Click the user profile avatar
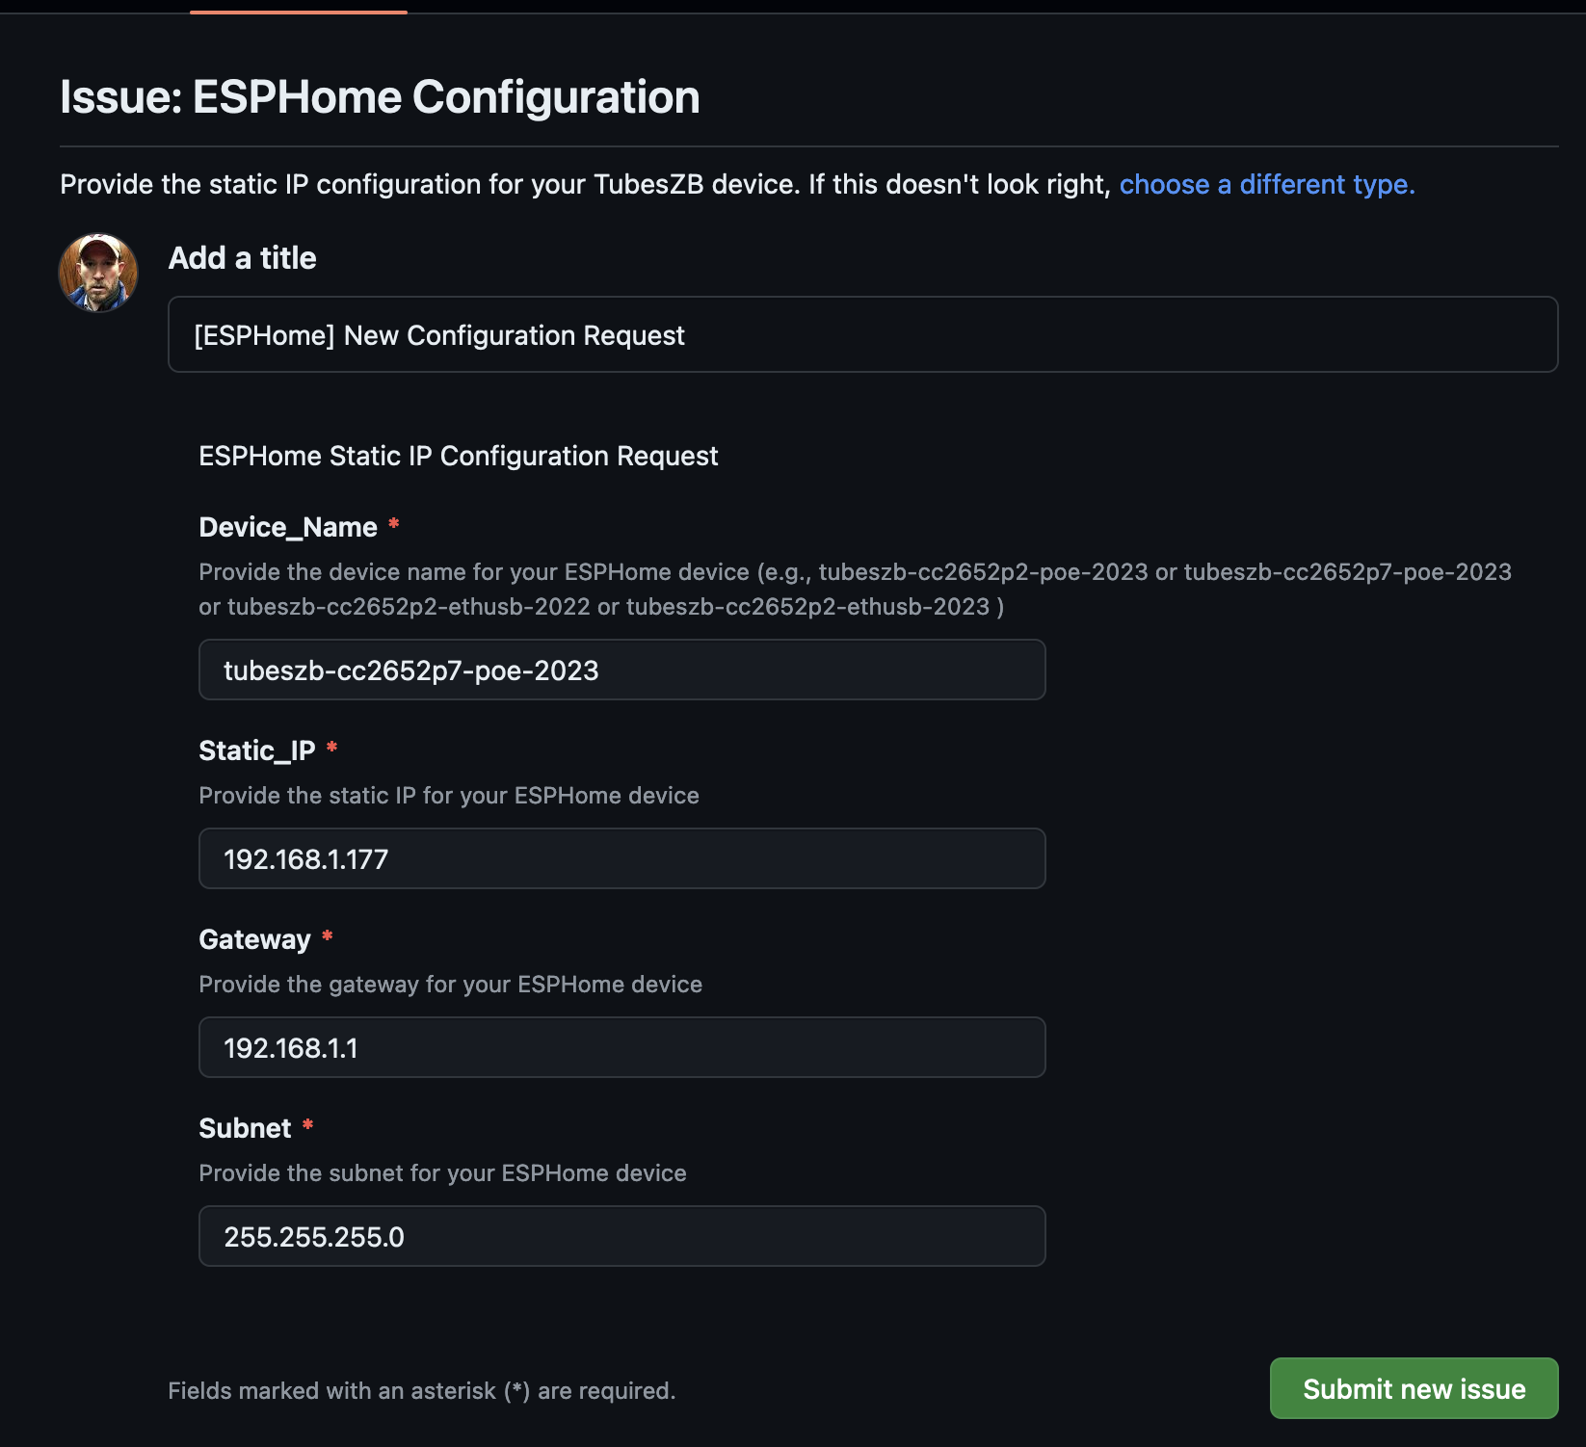 tap(98, 273)
